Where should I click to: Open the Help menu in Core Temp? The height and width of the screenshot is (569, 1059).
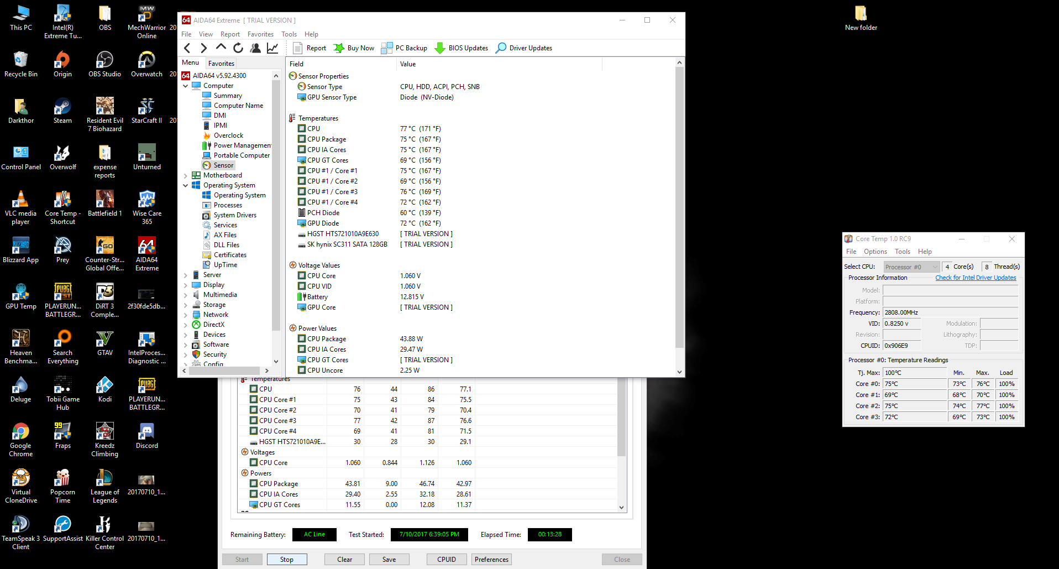(925, 251)
